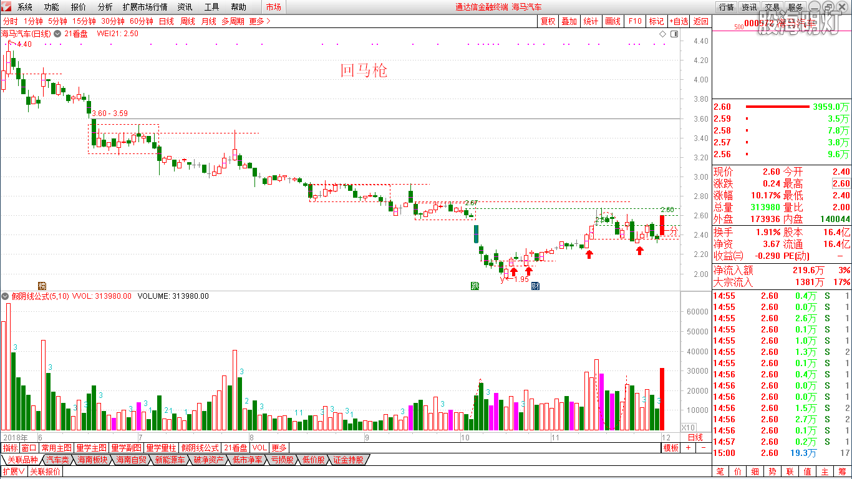Open the 模板 template selector

click(671, 448)
